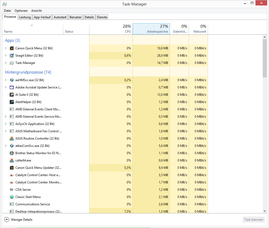Click the atkexComSvc.exe icon
This screenshot has width=269, height=228.
click(x=12, y=146)
